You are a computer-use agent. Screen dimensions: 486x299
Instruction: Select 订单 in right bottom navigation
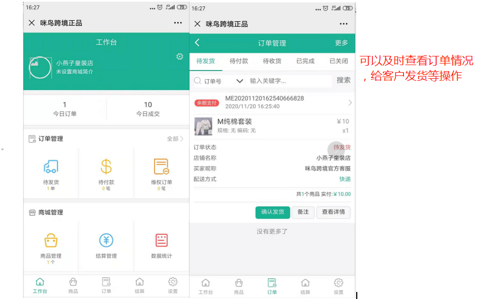pyautogui.click(x=272, y=287)
